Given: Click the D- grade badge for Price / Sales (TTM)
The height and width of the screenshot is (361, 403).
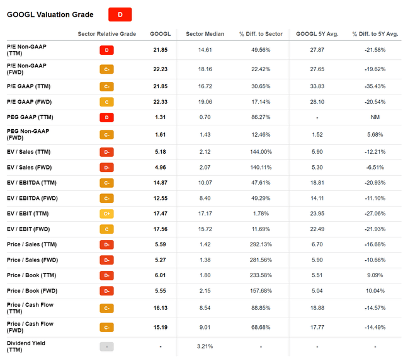Looking at the screenshot, I should [106, 244].
